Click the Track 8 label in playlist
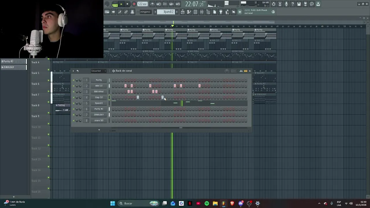Viewport: 370px width, 208px height. (35, 105)
